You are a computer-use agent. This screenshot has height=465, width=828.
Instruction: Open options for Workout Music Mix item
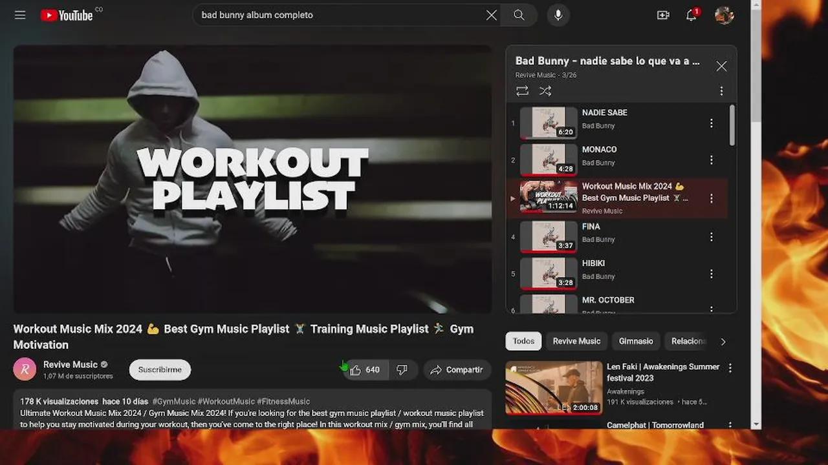pos(712,198)
